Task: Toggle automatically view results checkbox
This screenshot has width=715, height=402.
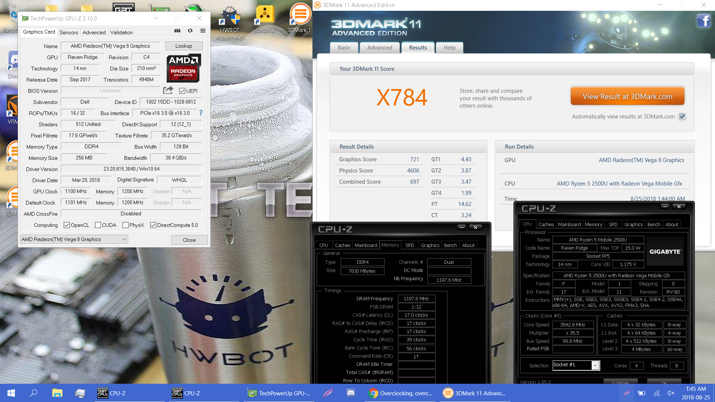Action: (682, 117)
